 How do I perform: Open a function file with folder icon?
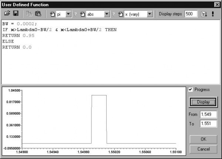[7, 14]
